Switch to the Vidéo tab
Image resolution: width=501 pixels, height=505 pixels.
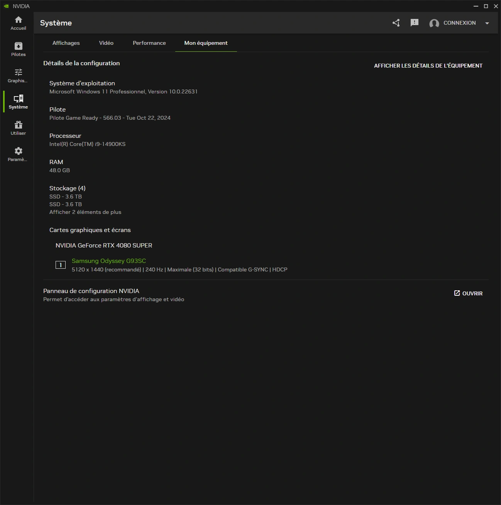pyautogui.click(x=106, y=43)
